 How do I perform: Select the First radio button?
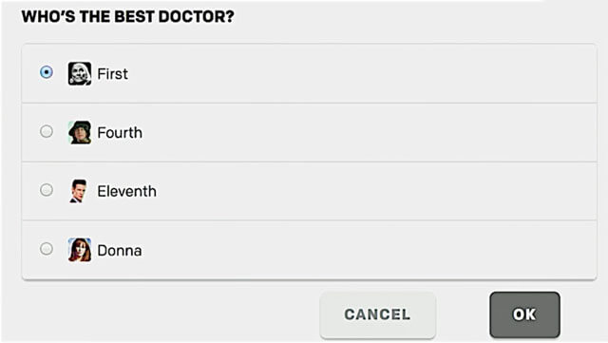click(x=47, y=72)
